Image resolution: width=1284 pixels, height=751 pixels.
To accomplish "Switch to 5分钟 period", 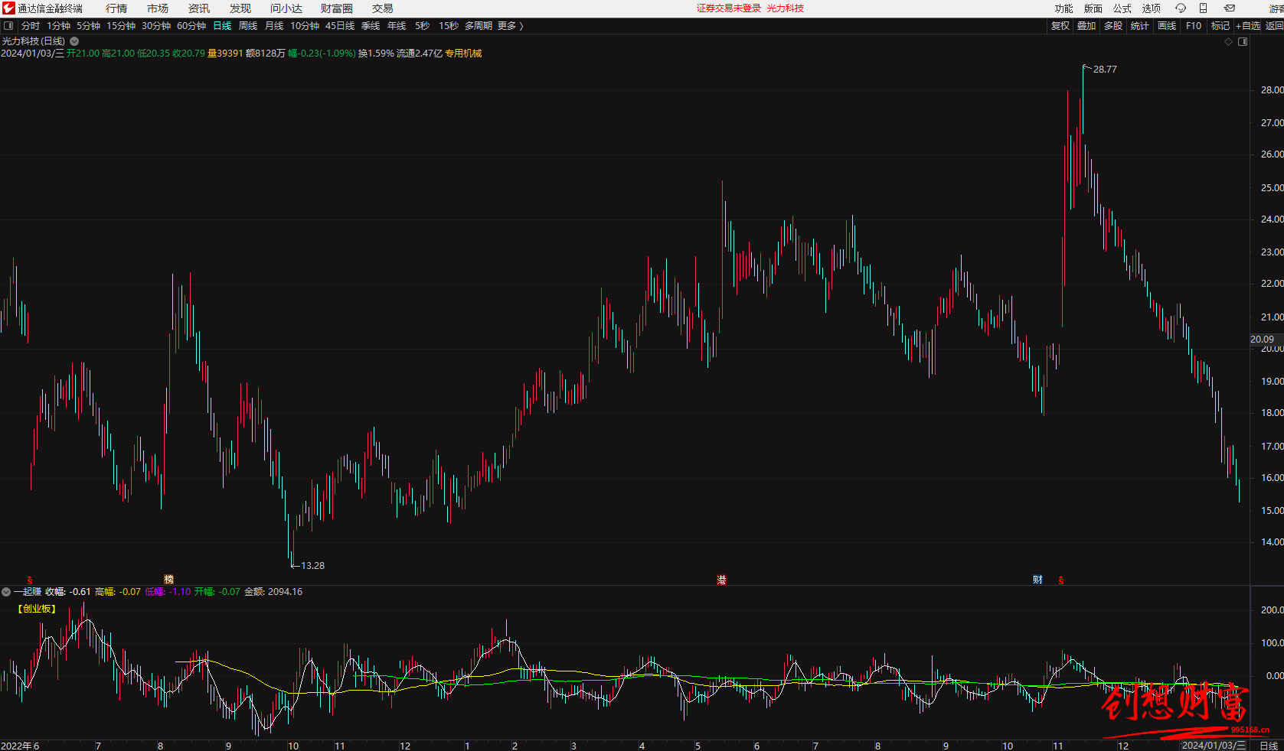I will (89, 26).
